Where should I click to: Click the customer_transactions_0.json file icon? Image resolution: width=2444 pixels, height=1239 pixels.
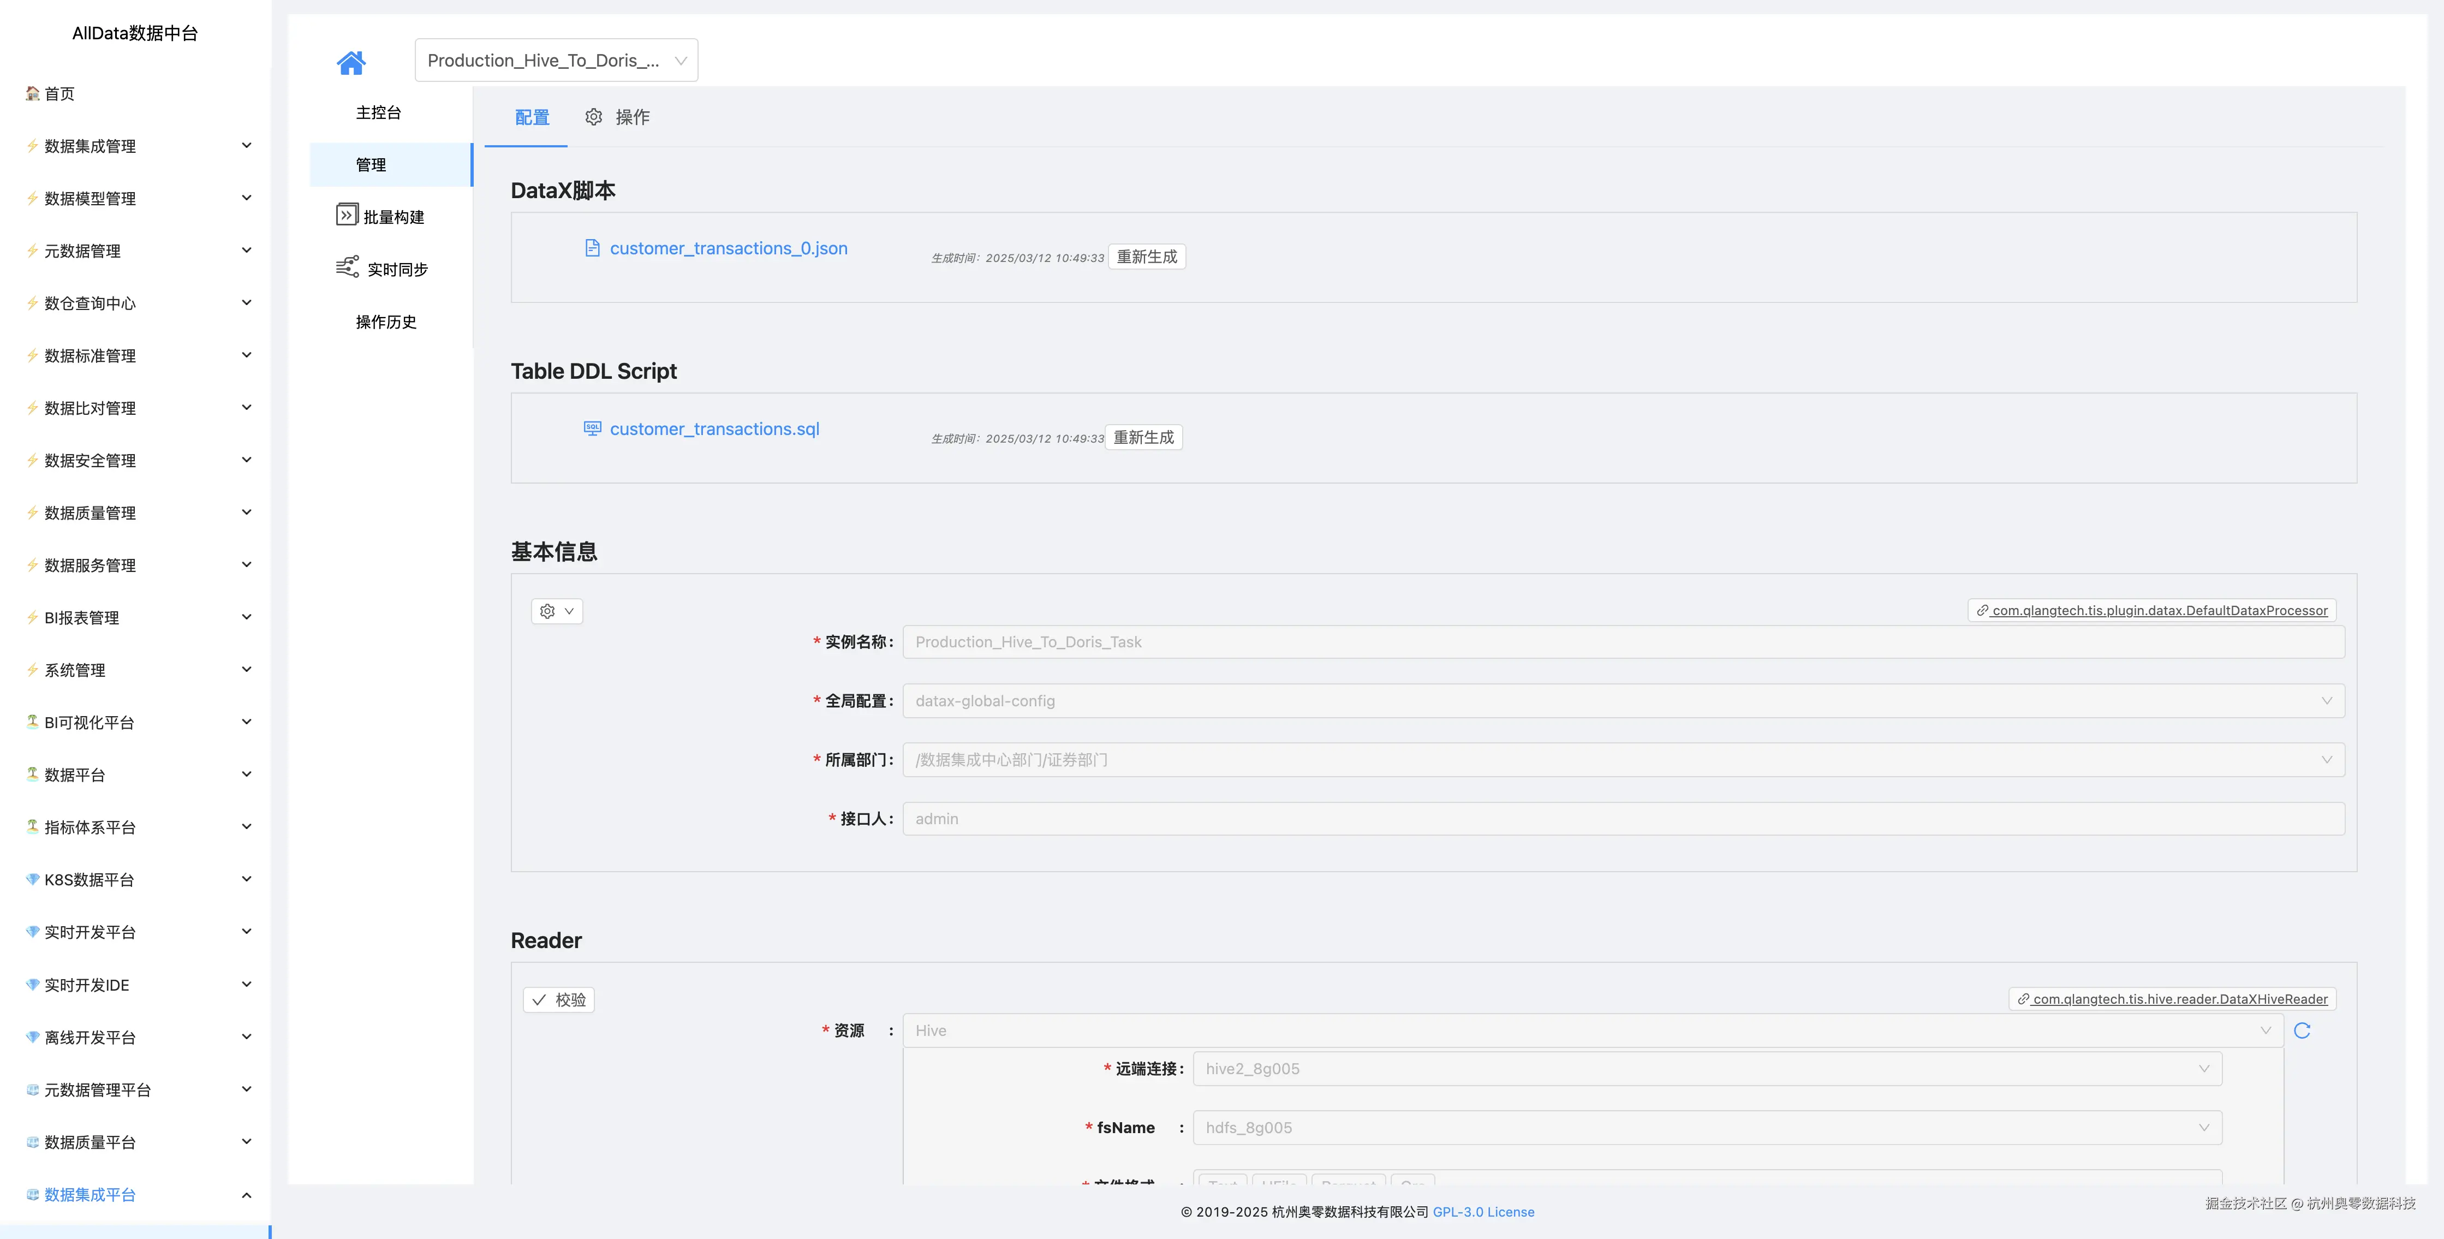(x=592, y=248)
